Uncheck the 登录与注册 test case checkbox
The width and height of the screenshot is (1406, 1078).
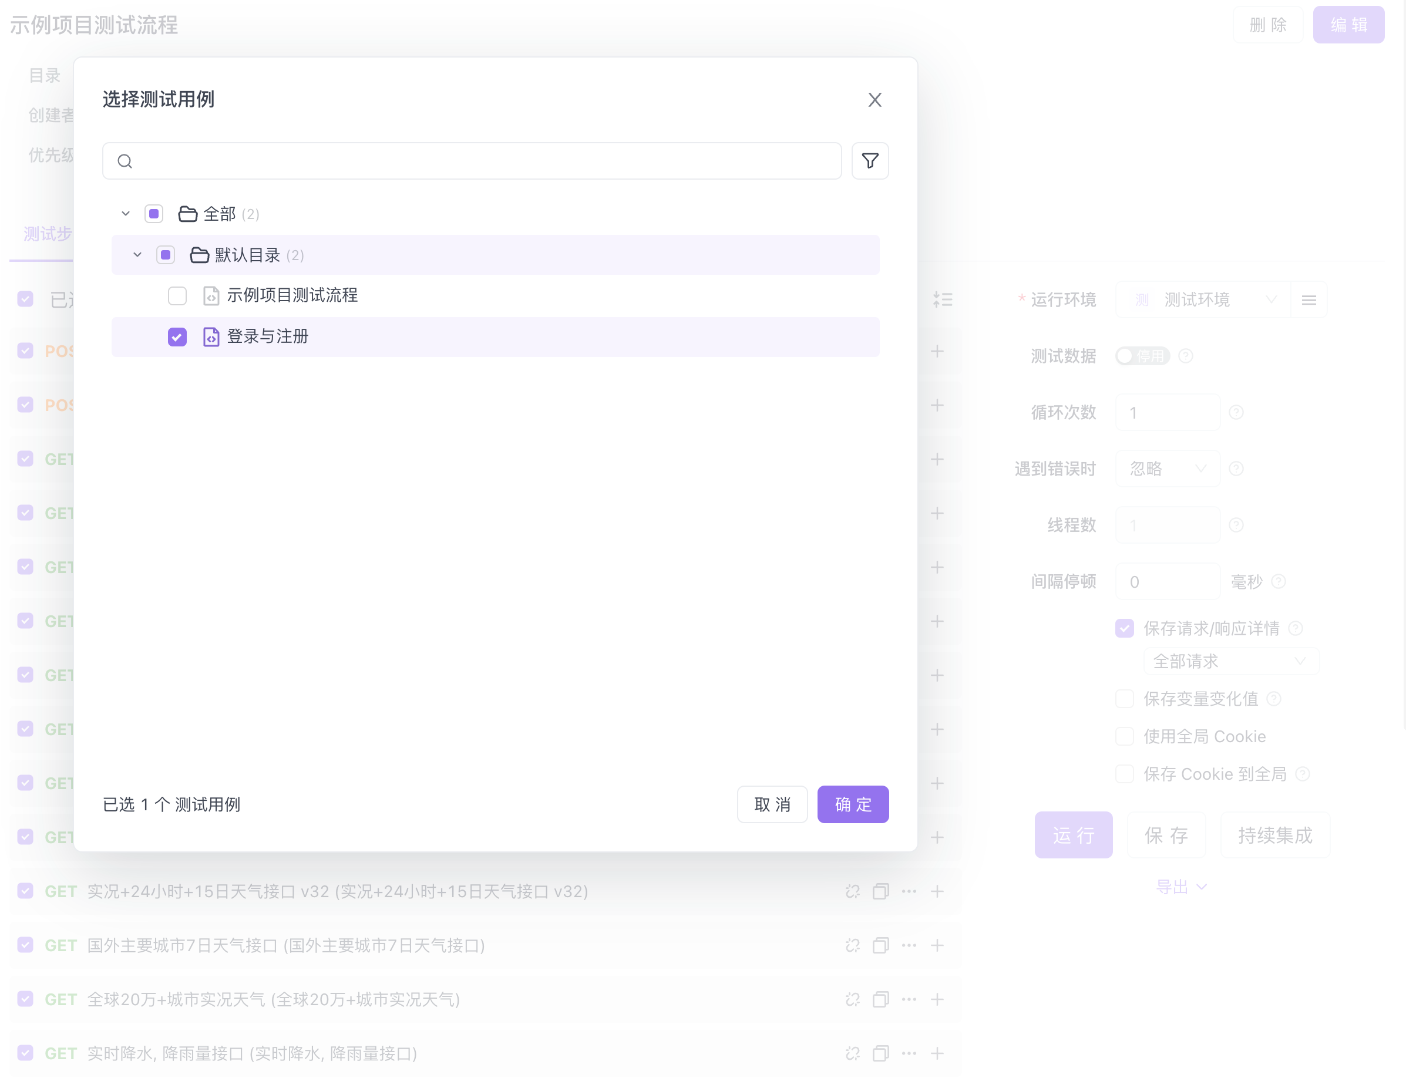(177, 337)
